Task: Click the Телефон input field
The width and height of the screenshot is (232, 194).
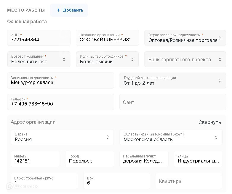Action: 60,102
